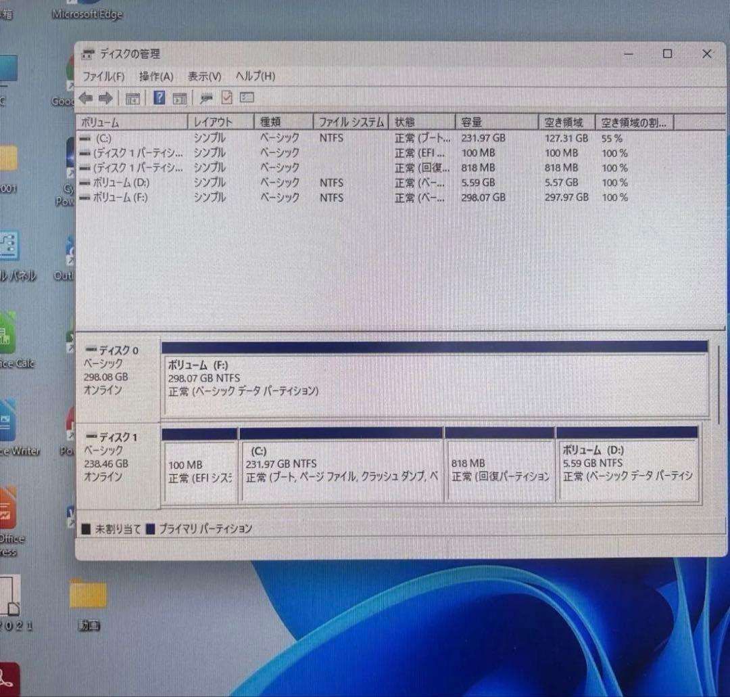The image size is (730, 697).
Task: Click the checkmark toolbar icon
Action: tap(226, 98)
